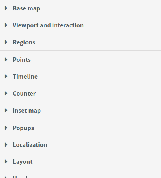The width and height of the screenshot is (161, 178).
Task: Select the Viewport and interaction heading
Action: click(x=48, y=25)
